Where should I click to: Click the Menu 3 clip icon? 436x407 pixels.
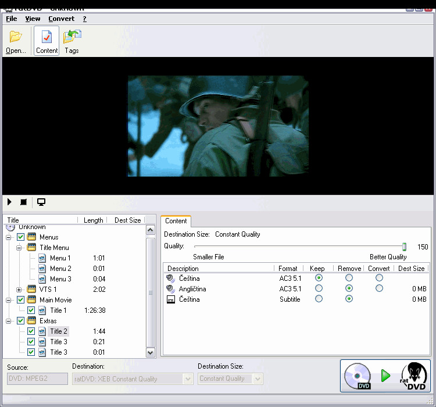click(x=42, y=279)
